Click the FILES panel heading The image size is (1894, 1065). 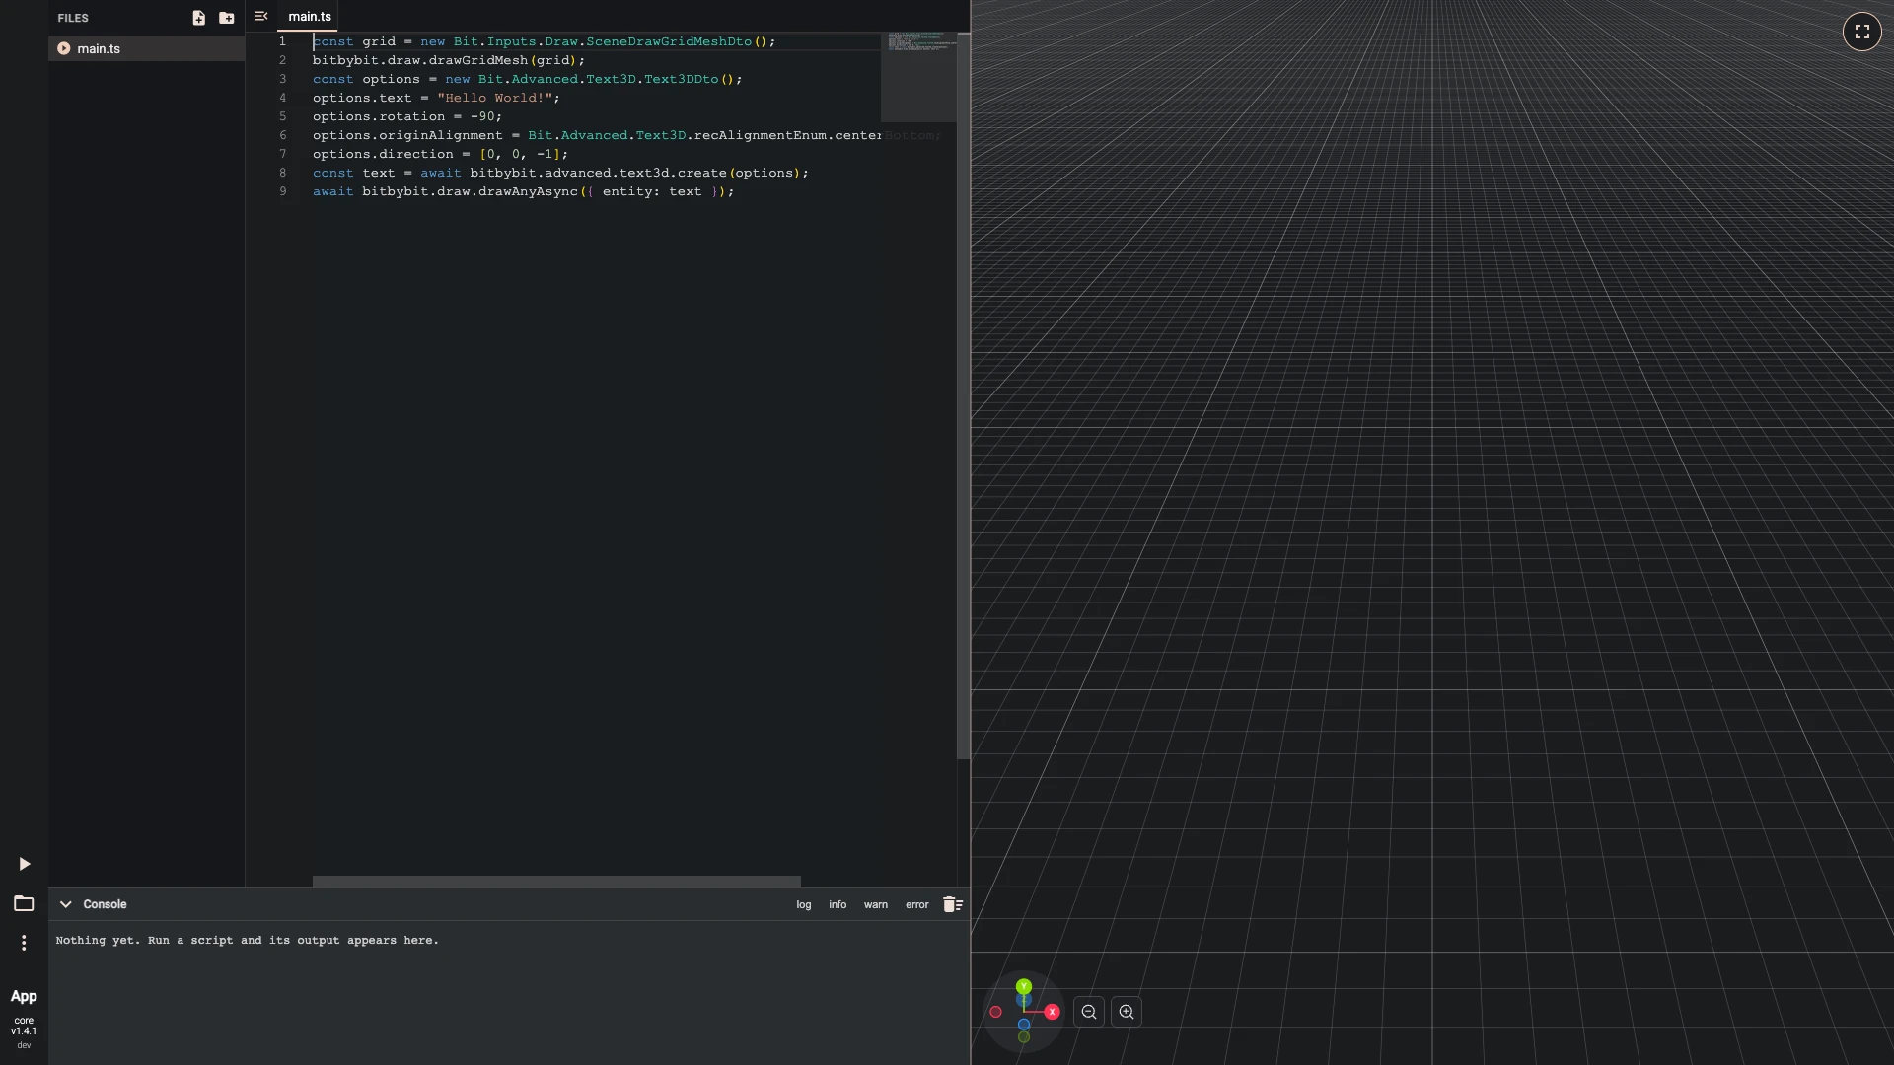pyautogui.click(x=73, y=18)
